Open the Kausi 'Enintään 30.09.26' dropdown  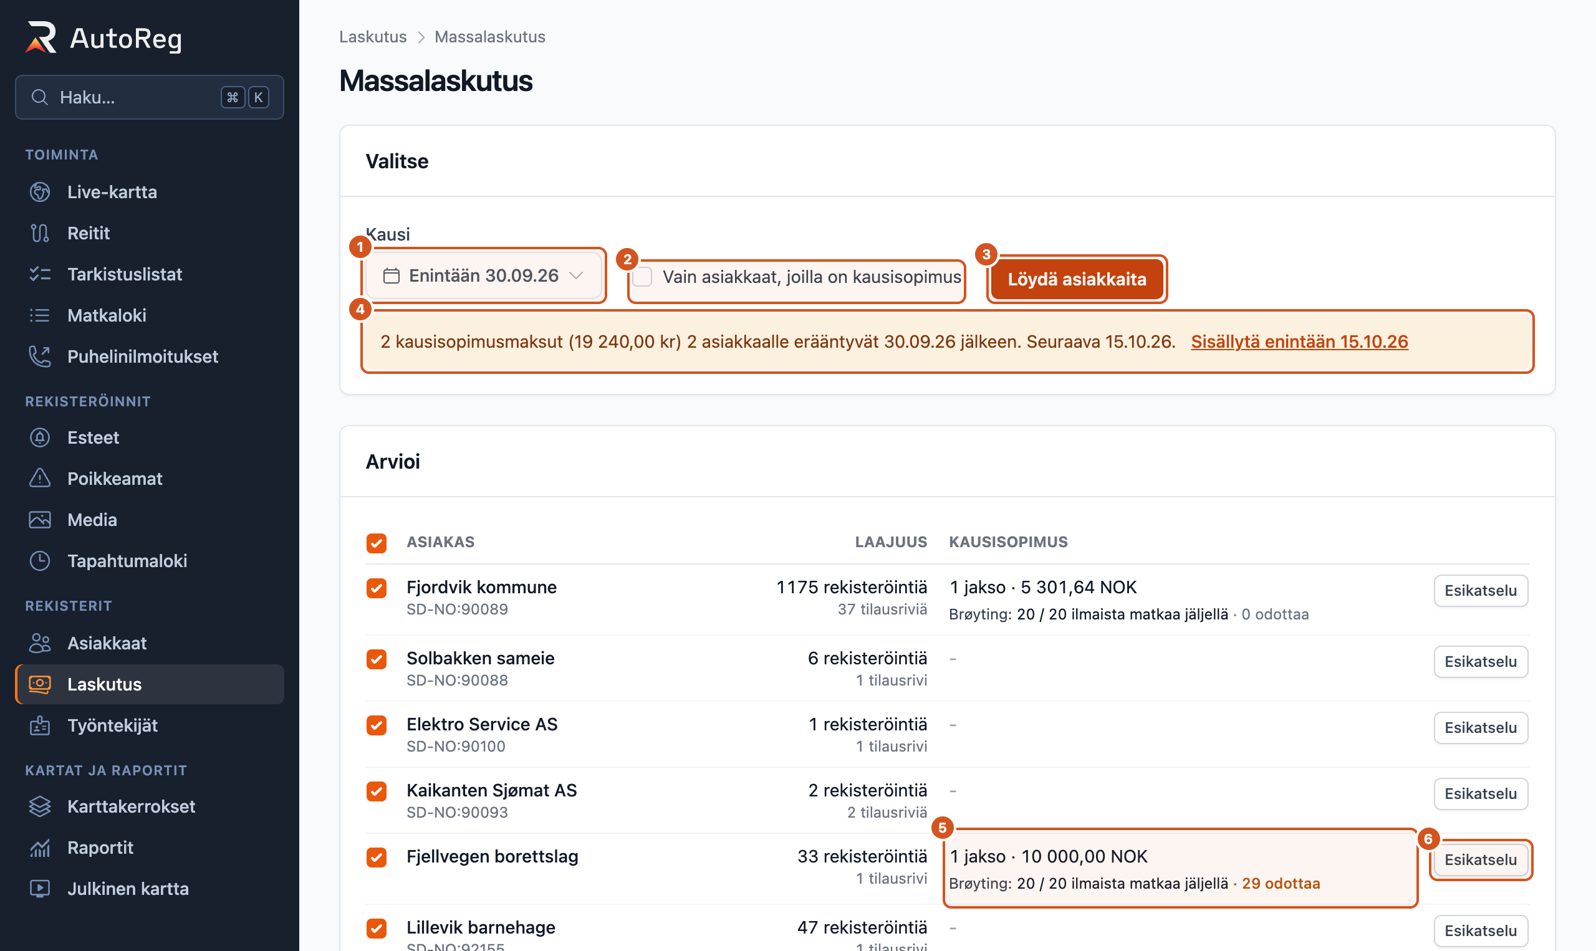coord(484,275)
